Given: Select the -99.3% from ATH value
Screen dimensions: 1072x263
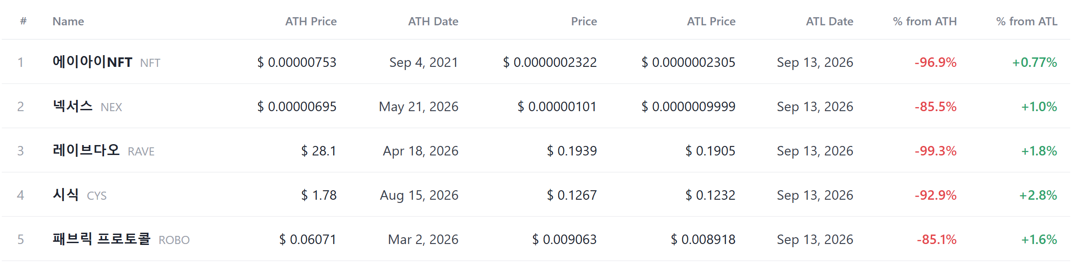Looking at the screenshot, I should [x=935, y=150].
